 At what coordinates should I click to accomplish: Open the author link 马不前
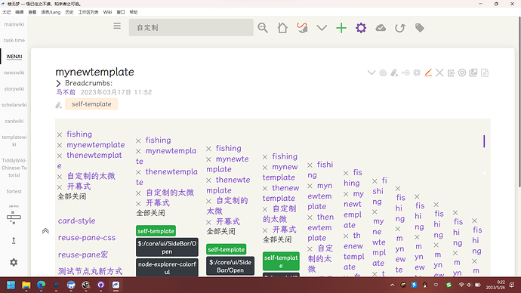click(66, 92)
